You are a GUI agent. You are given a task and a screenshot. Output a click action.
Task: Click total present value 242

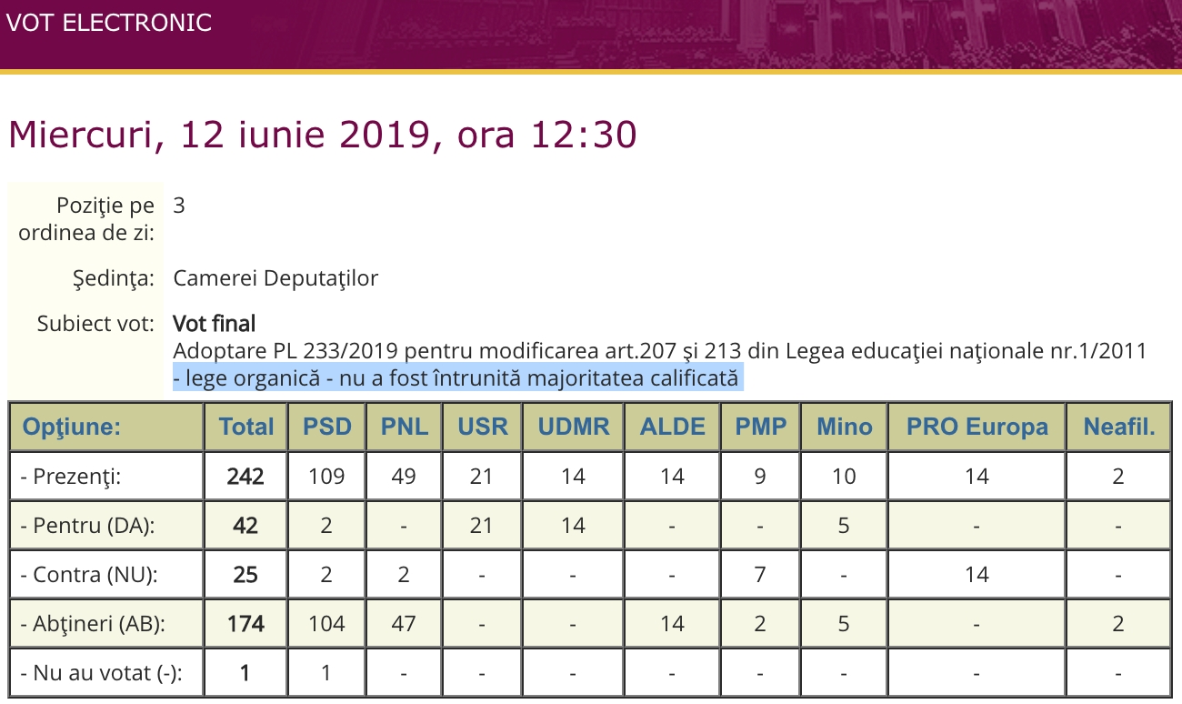tap(245, 477)
